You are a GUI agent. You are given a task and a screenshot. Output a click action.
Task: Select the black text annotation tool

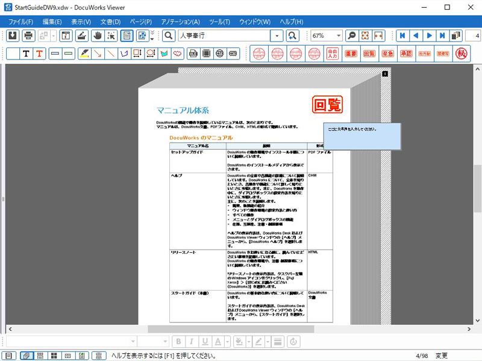coord(26,54)
